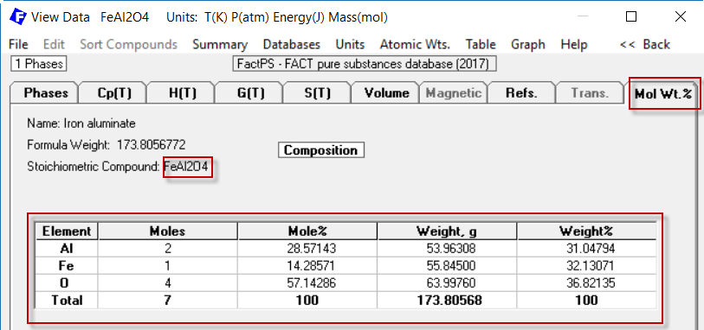Screen dimensions: 704x330
Task: Click the FactPS database name box
Action: 364,64
